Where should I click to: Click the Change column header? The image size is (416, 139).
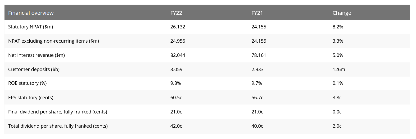point(342,13)
